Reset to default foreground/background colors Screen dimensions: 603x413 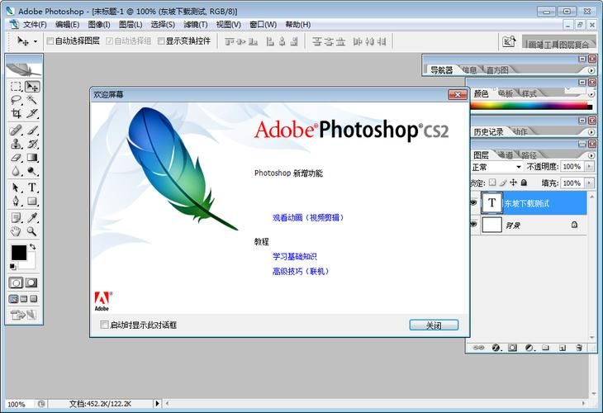(x=12, y=266)
